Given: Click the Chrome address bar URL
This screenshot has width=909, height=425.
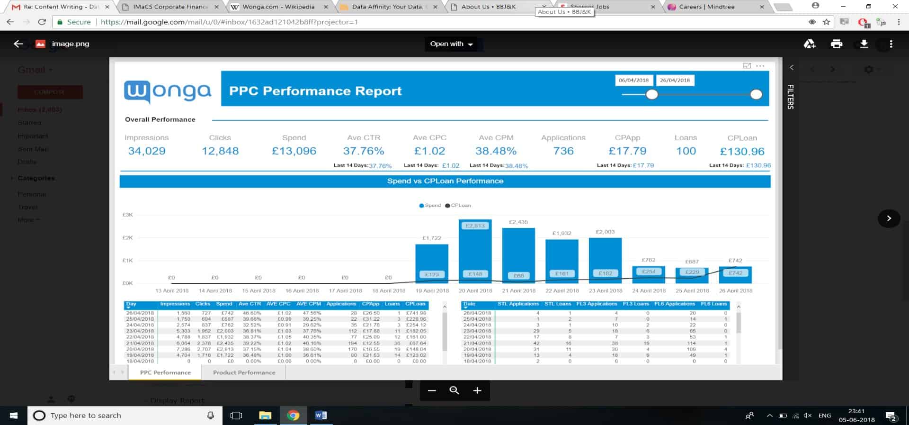Looking at the screenshot, I should (230, 22).
